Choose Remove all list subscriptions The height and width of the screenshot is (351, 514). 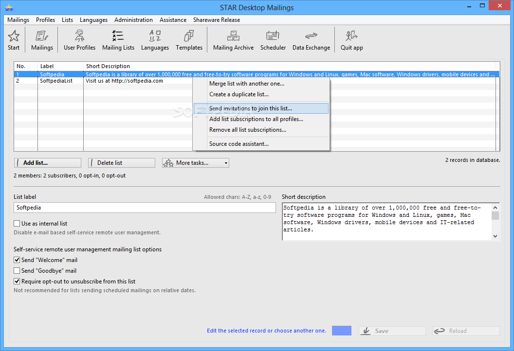tap(261, 130)
